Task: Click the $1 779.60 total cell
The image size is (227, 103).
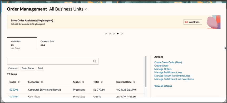Action: 99,90
